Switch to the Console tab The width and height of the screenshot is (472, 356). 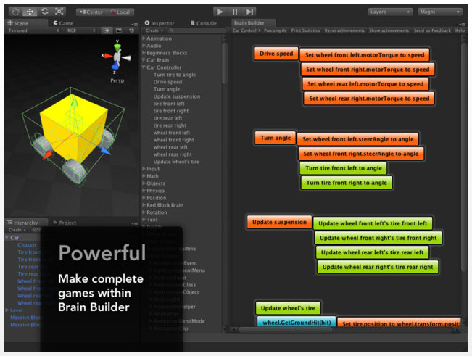click(204, 23)
